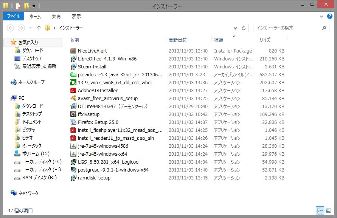
Task: Click the install_reader11_jp Adobe Reader icon
Action: pyautogui.click(x=73, y=138)
